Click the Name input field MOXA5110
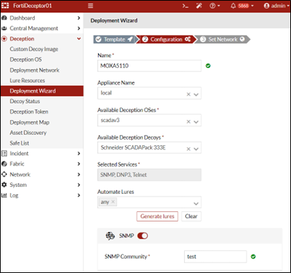Viewport: 291px width, 273px height. pyautogui.click(x=149, y=66)
